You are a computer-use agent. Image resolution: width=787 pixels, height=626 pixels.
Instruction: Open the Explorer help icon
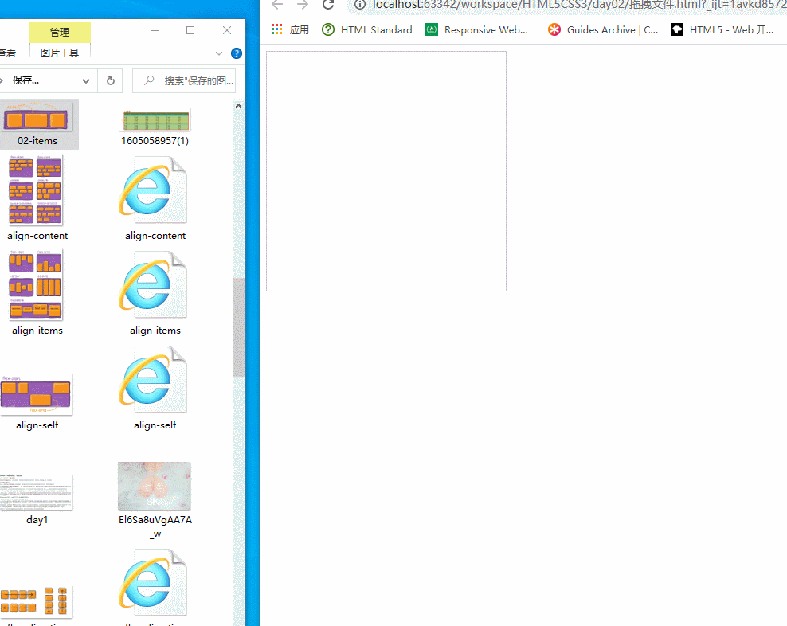(x=237, y=53)
